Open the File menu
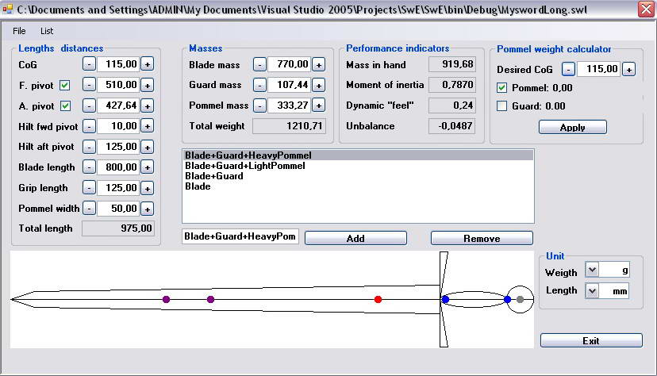 click(x=19, y=31)
